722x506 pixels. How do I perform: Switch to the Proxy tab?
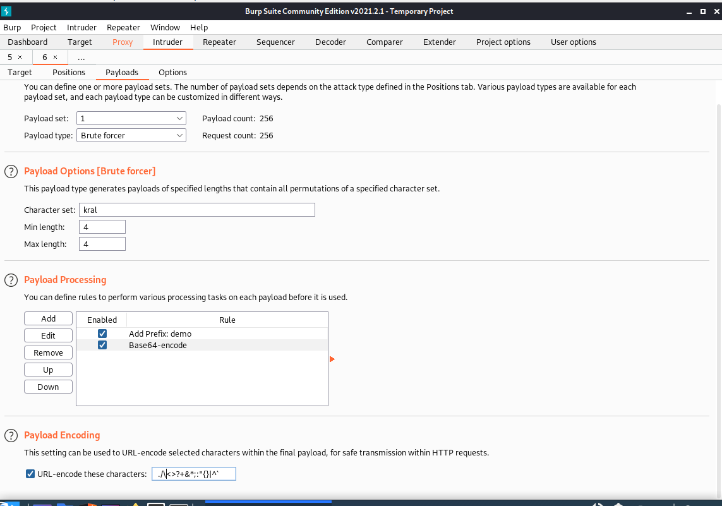123,42
